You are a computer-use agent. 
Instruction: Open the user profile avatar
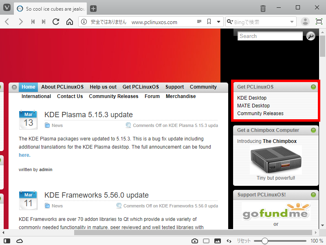coord(305,22)
